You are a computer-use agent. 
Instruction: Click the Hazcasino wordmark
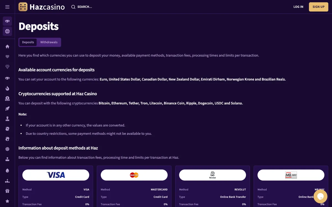[x=47, y=7]
